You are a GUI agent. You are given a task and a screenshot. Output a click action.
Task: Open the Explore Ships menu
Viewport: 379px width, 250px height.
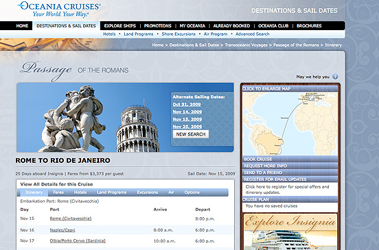coord(120,26)
